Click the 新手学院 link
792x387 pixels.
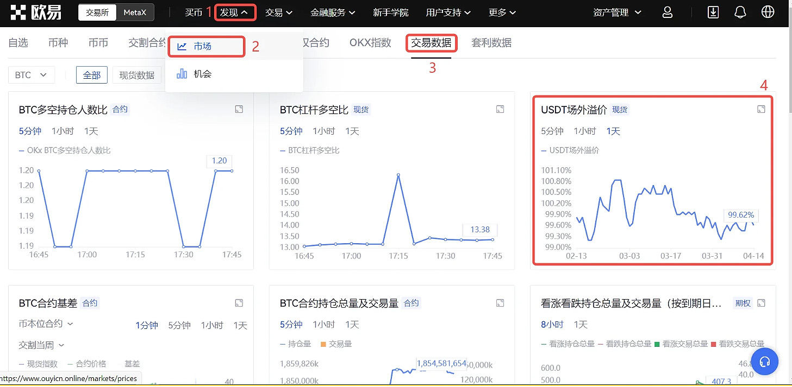(391, 12)
